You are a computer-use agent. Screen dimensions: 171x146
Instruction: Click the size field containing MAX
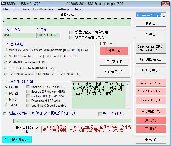(19, 35)
